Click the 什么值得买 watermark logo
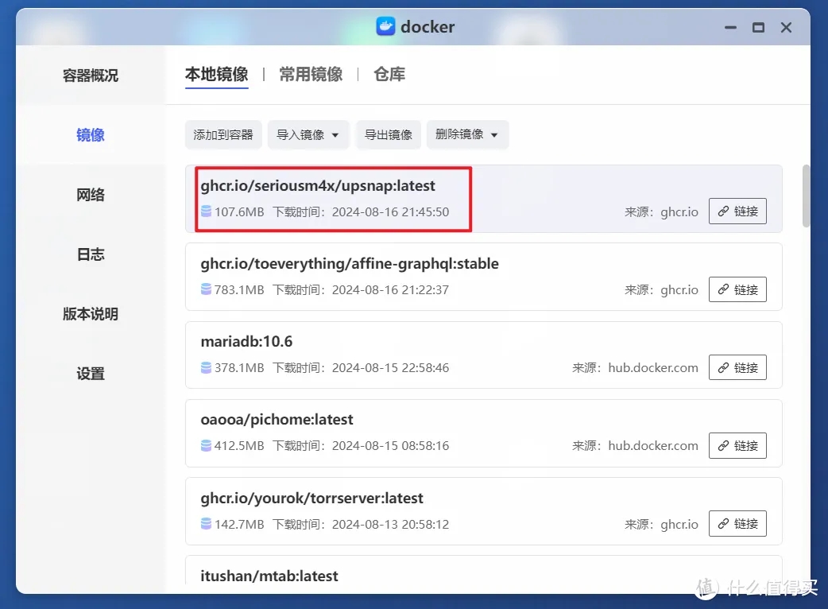The width and height of the screenshot is (828, 609). (706, 588)
